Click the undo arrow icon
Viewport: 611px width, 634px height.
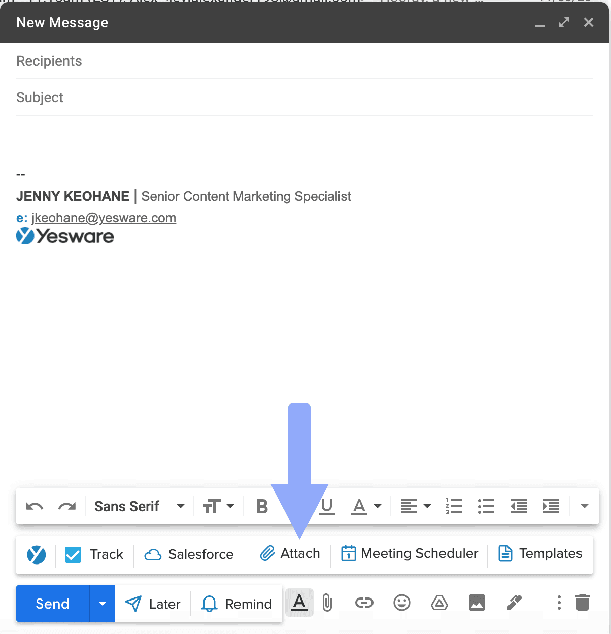coord(35,506)
